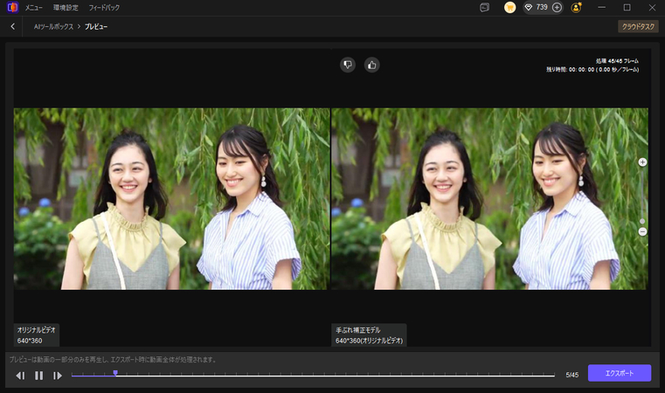Maximize the application window
Viewport: 665px width, 393px height.
tap(627, 7)
